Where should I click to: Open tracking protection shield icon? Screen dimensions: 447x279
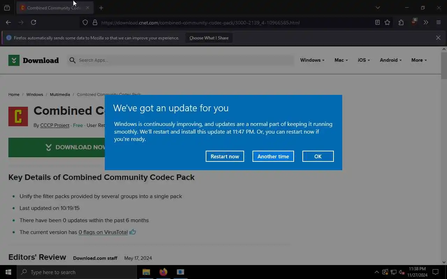85,23
